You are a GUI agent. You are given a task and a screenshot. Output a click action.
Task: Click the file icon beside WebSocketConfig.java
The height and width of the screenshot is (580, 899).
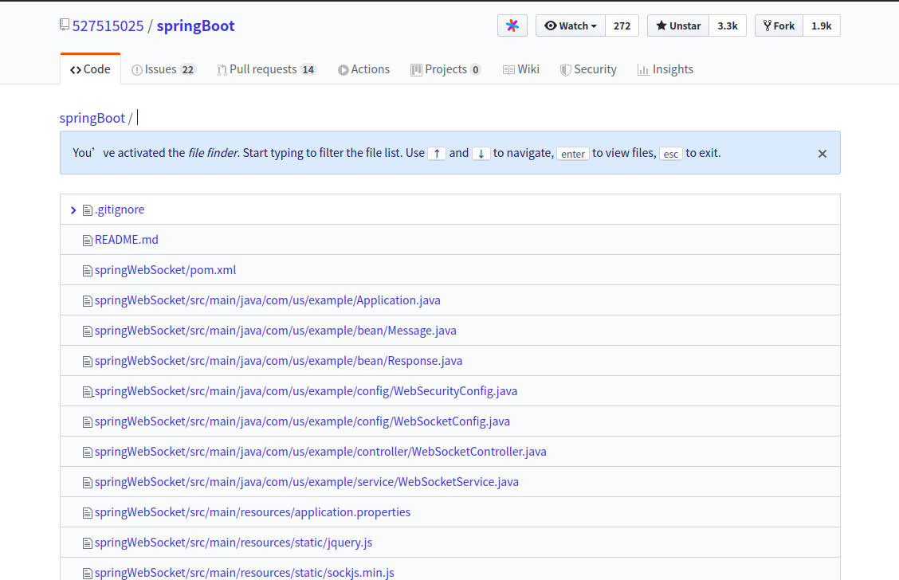coord(87,422)
